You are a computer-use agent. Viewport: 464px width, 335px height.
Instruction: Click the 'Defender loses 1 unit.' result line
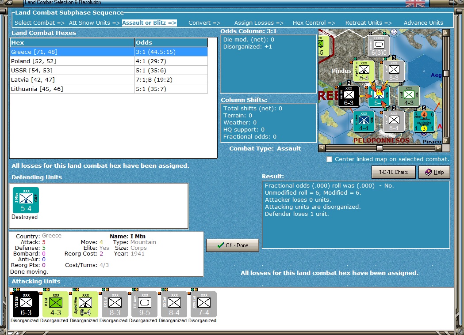pyautogui.click(x=297, y=214)
